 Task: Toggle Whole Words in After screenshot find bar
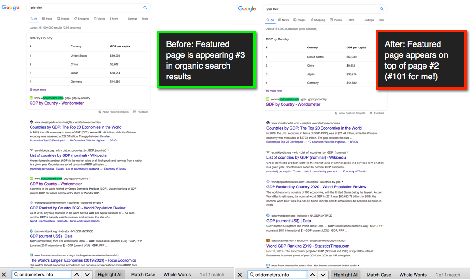413,274
